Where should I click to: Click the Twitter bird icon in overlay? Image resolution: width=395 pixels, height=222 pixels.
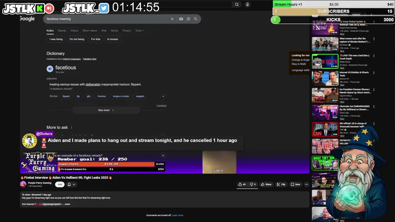point(104,8)
